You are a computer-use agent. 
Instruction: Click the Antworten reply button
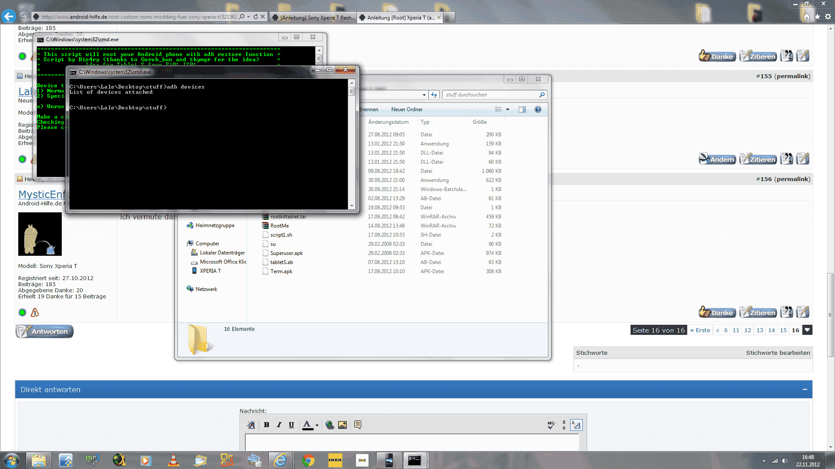point(45,331)
